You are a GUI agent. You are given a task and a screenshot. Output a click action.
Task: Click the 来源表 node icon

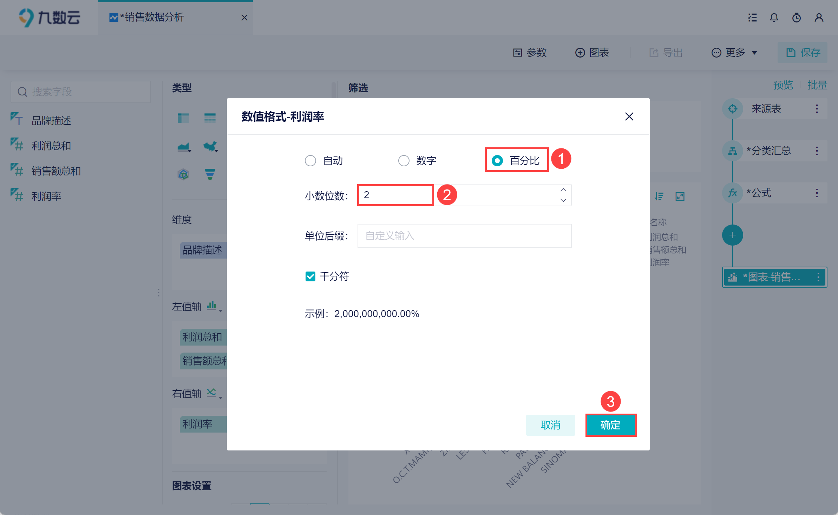pos(732,109)
